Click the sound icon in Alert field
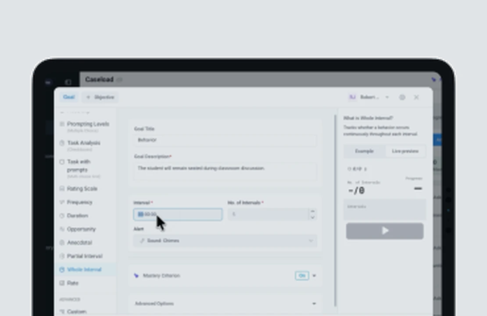Viewport: 487px width, 316px height. point(142,241)
